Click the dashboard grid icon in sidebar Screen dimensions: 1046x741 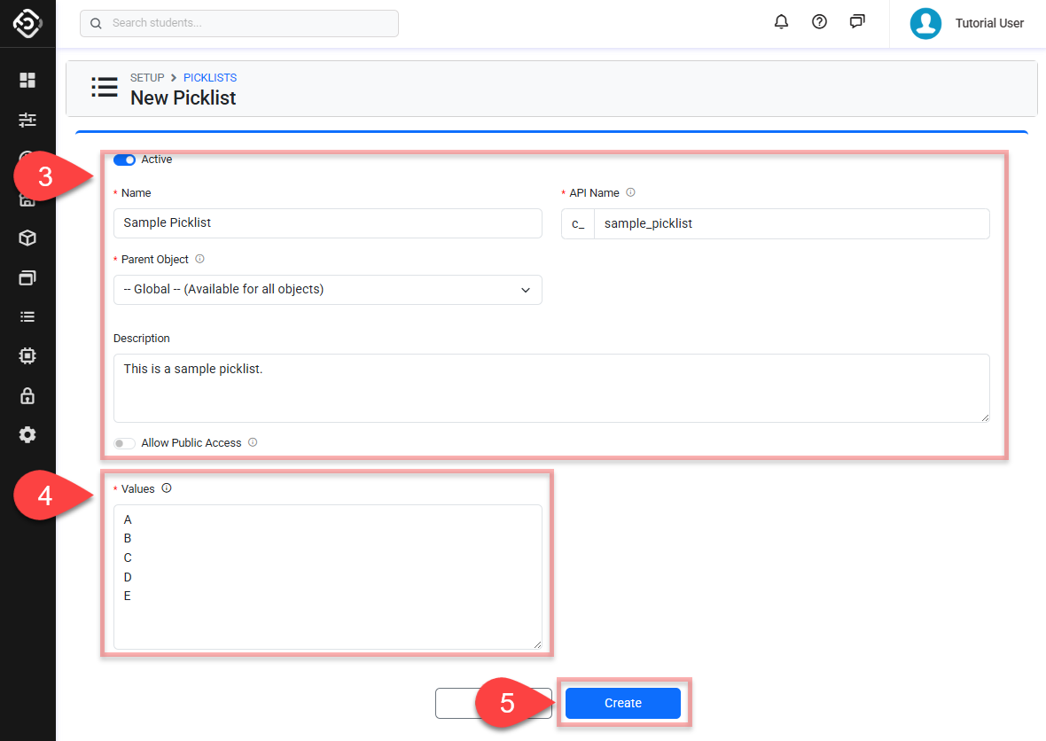pos(27,81)
